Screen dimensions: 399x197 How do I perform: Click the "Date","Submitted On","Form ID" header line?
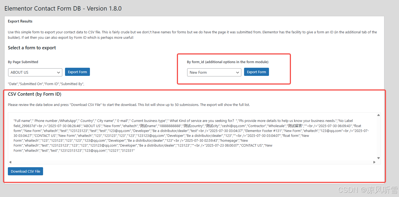(x=46, y=84)
